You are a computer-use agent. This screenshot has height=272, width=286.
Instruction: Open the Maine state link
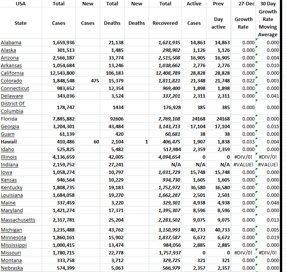(8, 203)
